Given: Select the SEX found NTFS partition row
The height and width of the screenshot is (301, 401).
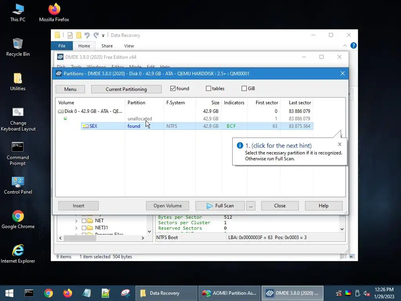Looking at the screenshot, I should (x=197, y=126).
